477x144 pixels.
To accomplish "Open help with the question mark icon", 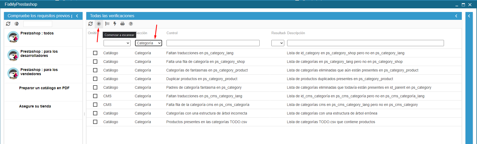I will pyautogui.click(x=131, y=24).
